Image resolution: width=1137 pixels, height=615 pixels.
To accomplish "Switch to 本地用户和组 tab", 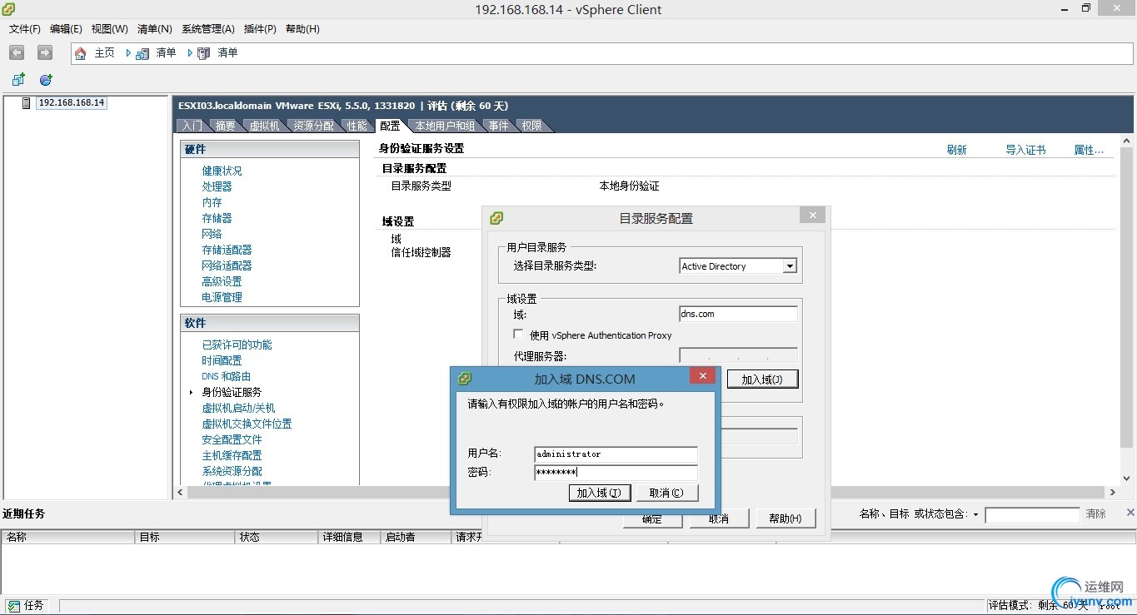I will [x=445, y=126].
